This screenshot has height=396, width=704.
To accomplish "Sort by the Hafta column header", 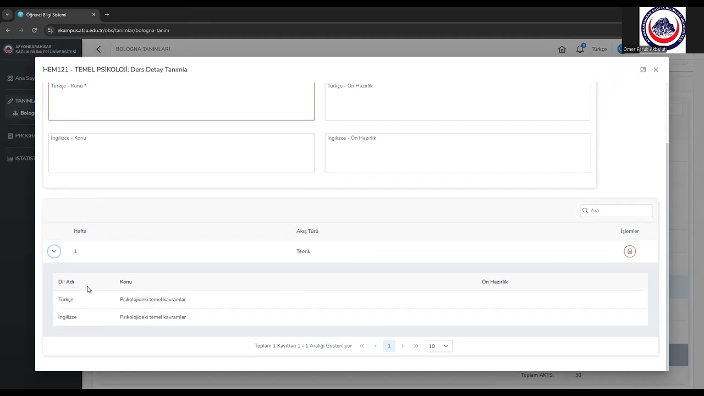I will pos(80,231).
